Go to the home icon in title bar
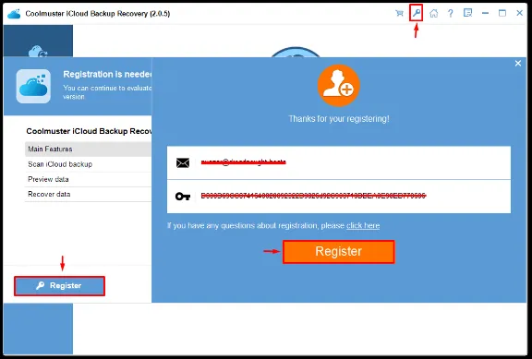Viewport: 532px width, 359px height. pos(433,13)
